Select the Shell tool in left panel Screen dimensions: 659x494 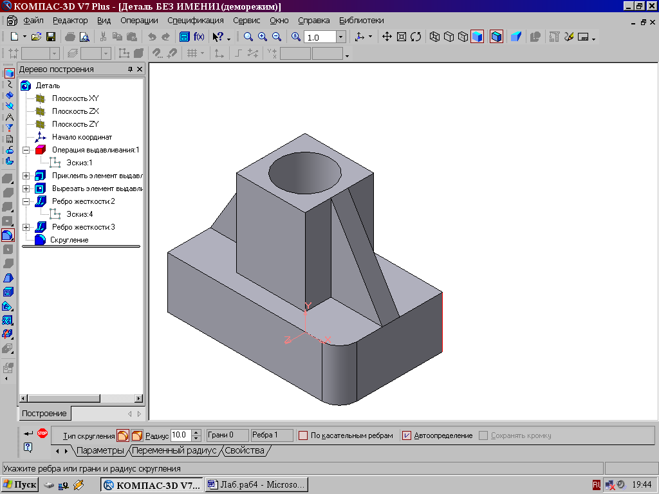pyautogui.click(x=8, y=292)
